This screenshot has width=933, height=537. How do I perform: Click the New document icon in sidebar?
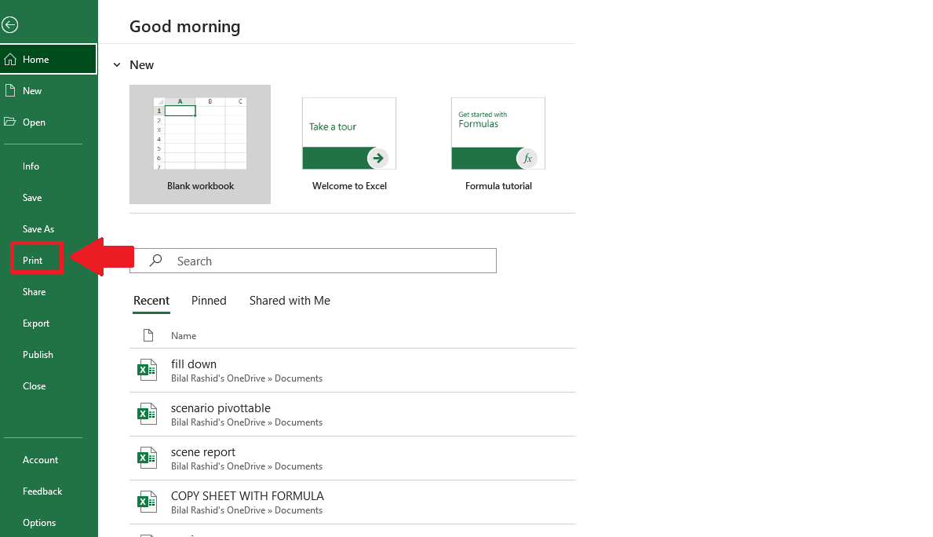point(10,91)
